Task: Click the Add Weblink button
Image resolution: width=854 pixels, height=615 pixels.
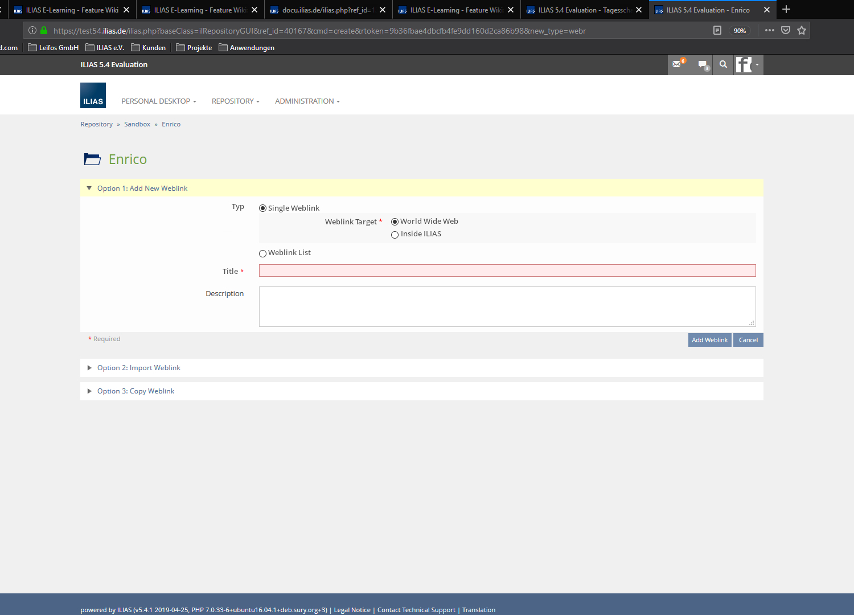Action: coord(709,340)
